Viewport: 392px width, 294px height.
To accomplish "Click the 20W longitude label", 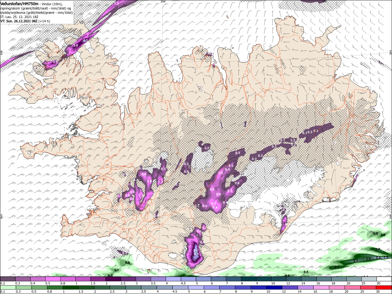I will [x=163, y=2].
